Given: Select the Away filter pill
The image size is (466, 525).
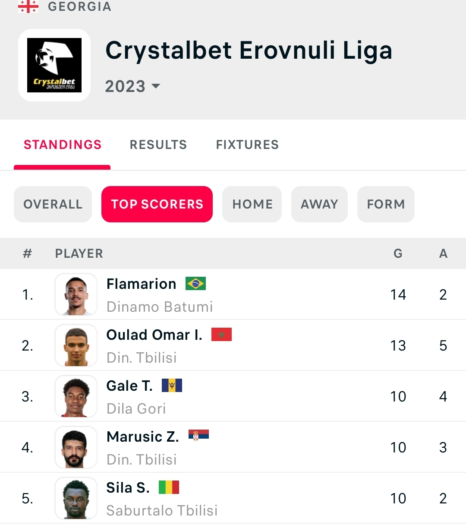Looking at the screenshot, I should pos(319,204).
